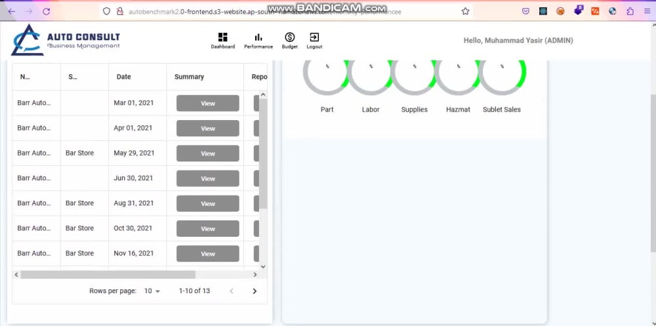The width and height of the screenshot is (656, 326).
Task: Click the Labor percentage gauge
Action: point(371,72)
